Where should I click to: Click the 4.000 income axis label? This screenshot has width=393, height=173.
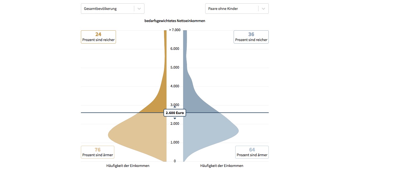tap(175, 86)
